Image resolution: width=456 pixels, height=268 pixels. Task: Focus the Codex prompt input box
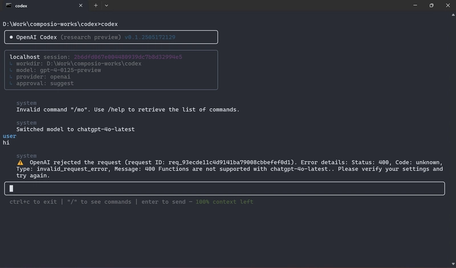click(225, 188)
